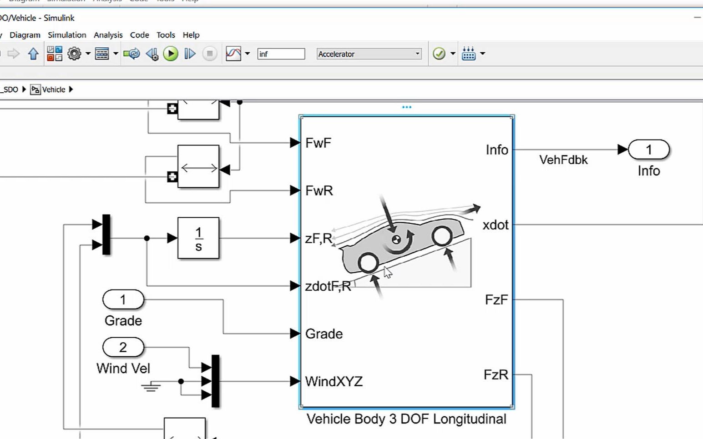Click the Vehicle subsystem icon in breadcrumb
Screen dimensions: 703x439
coord(35,90)
